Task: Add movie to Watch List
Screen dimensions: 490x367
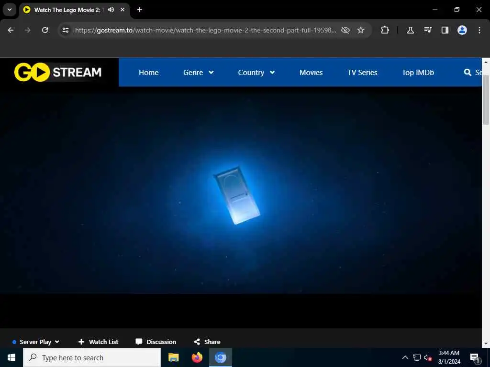Action: 98,342
